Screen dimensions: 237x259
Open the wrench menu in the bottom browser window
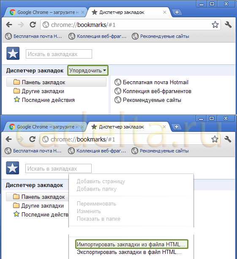tap(228, 139)
